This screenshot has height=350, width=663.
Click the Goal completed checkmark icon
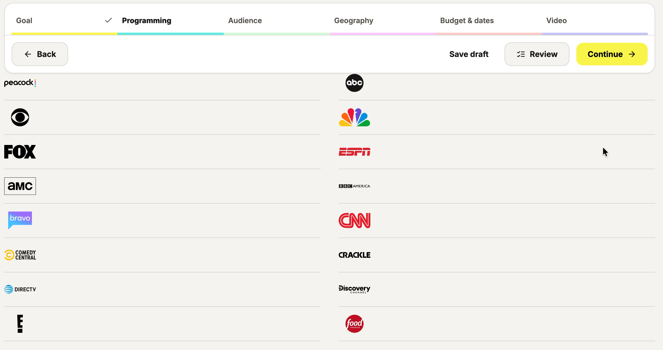pyautogui.click(x=108, y=20)
